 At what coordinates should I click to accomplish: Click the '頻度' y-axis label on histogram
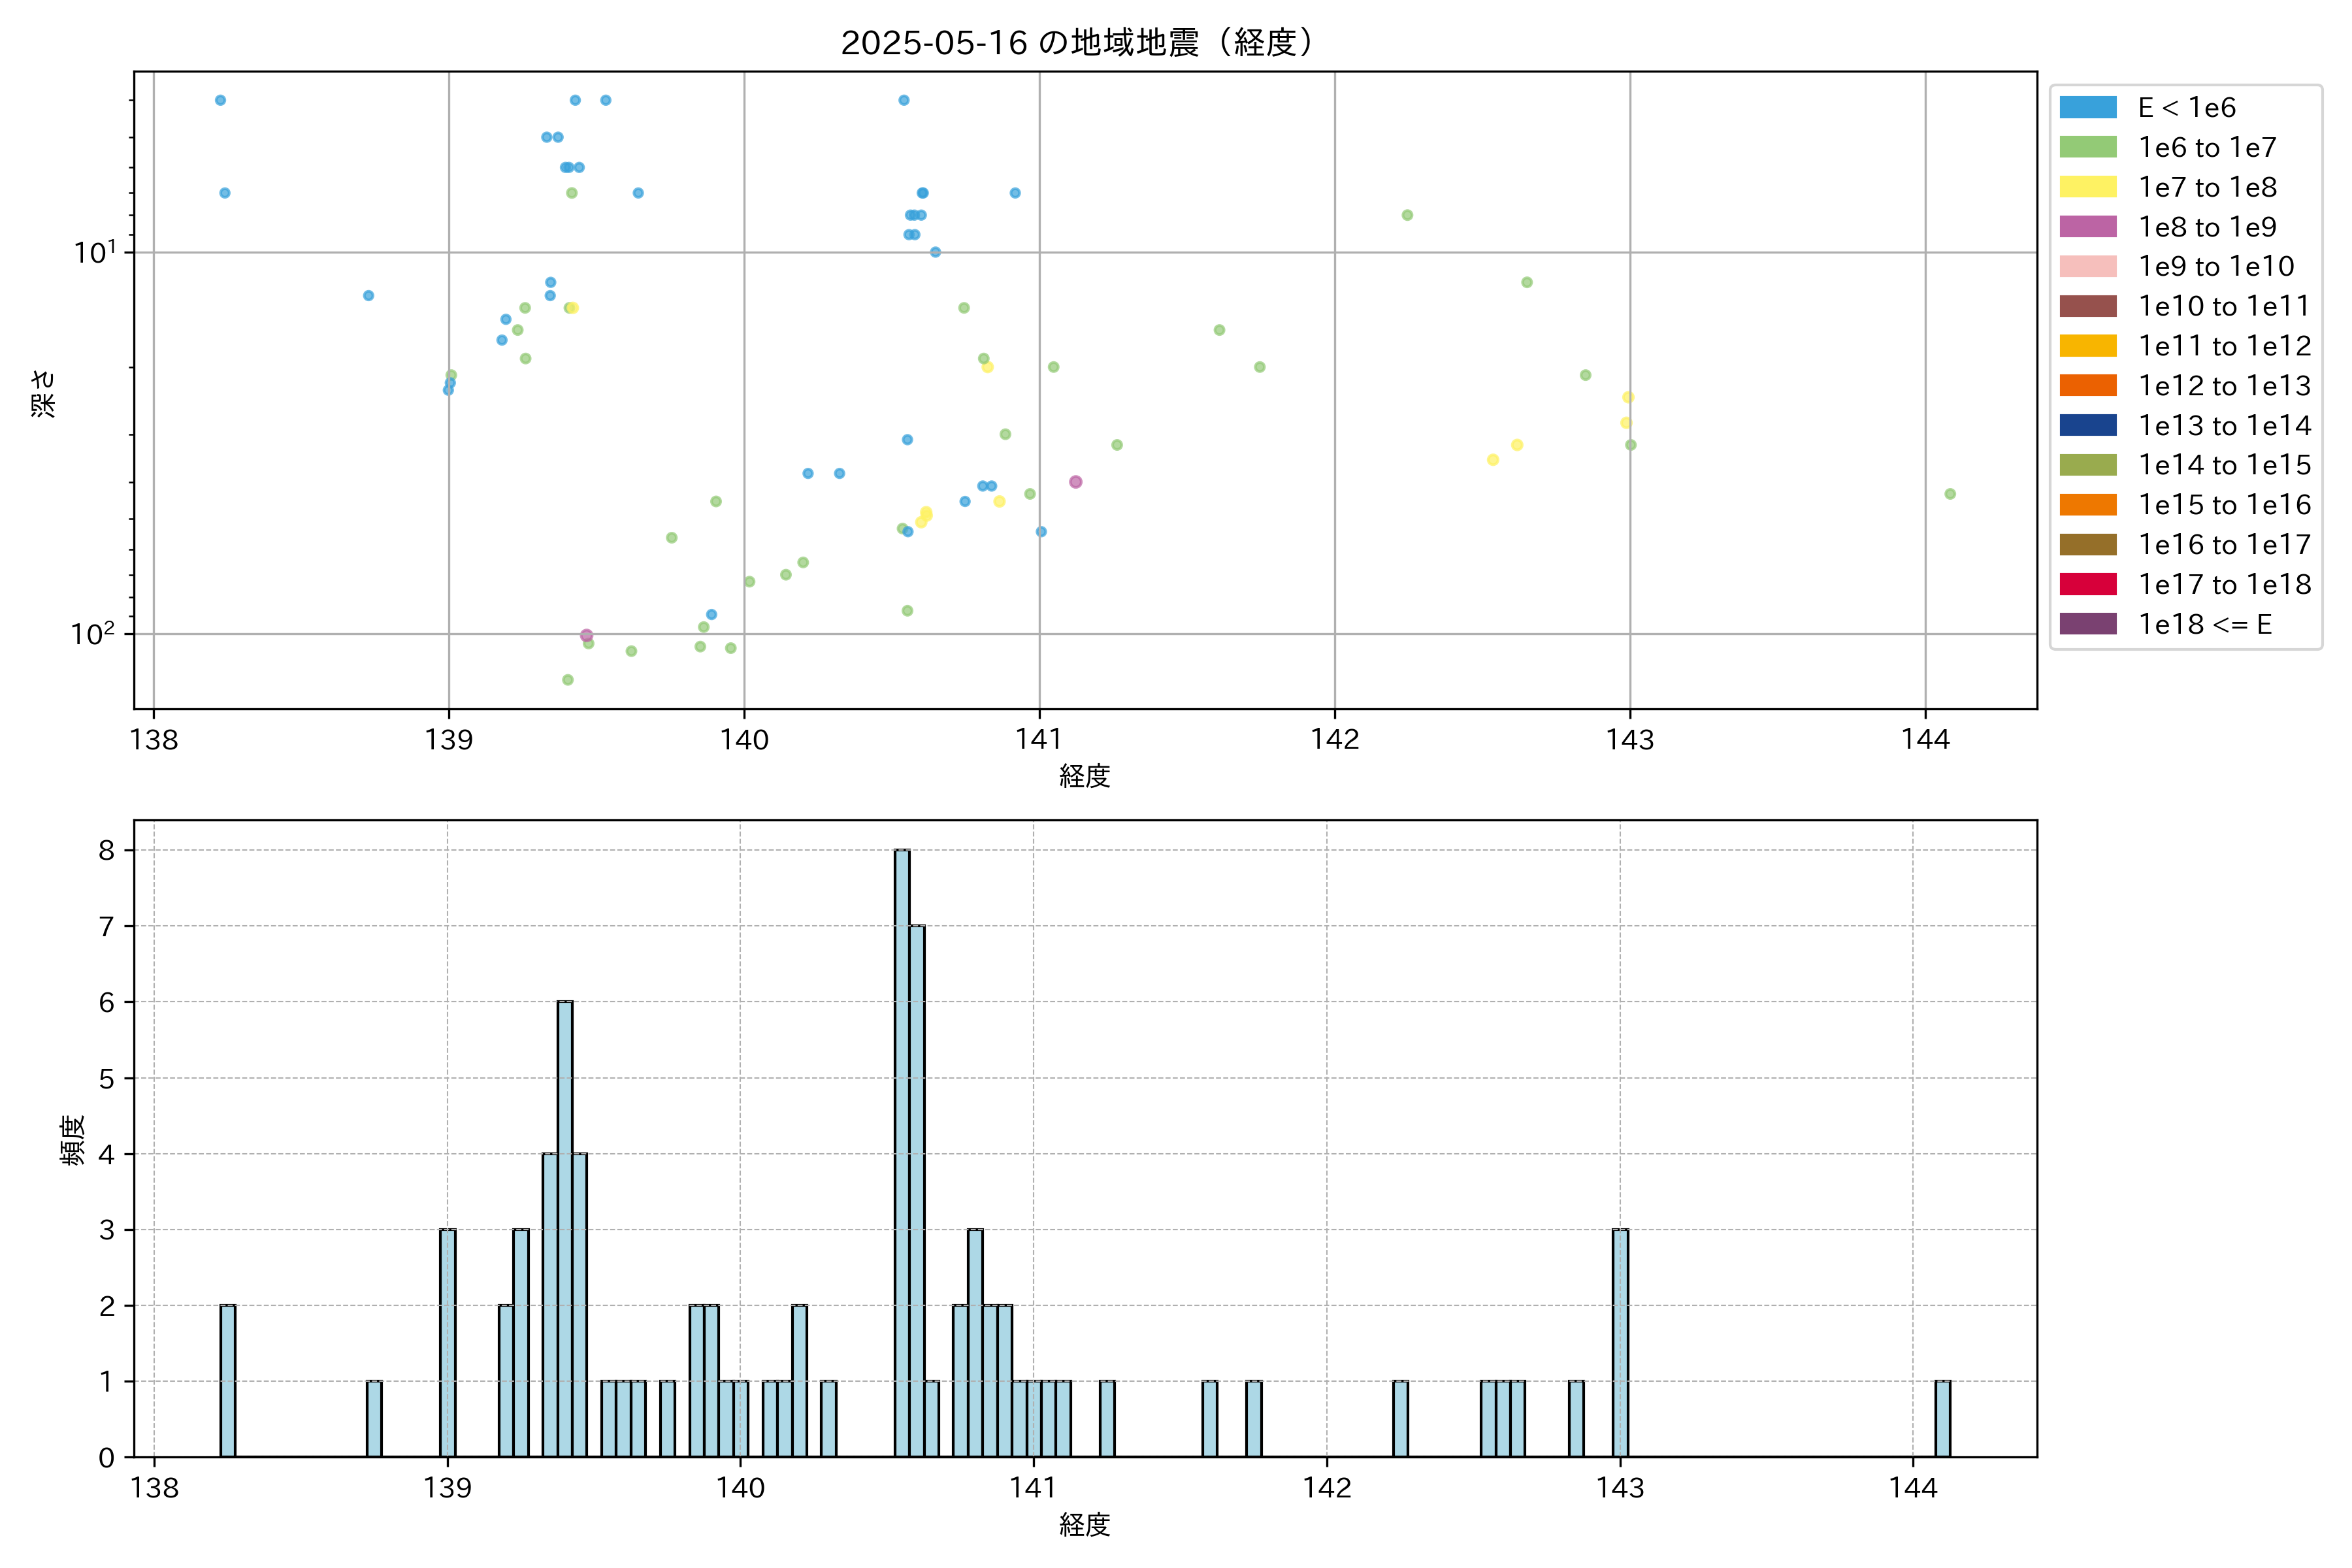(72, 1140)
